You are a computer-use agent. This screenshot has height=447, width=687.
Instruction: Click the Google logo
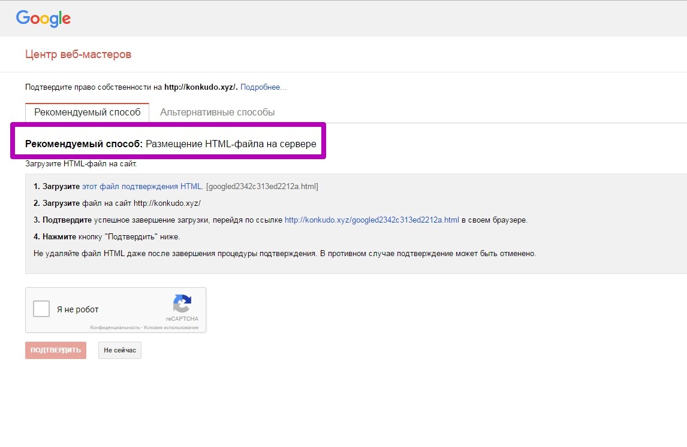43,19
